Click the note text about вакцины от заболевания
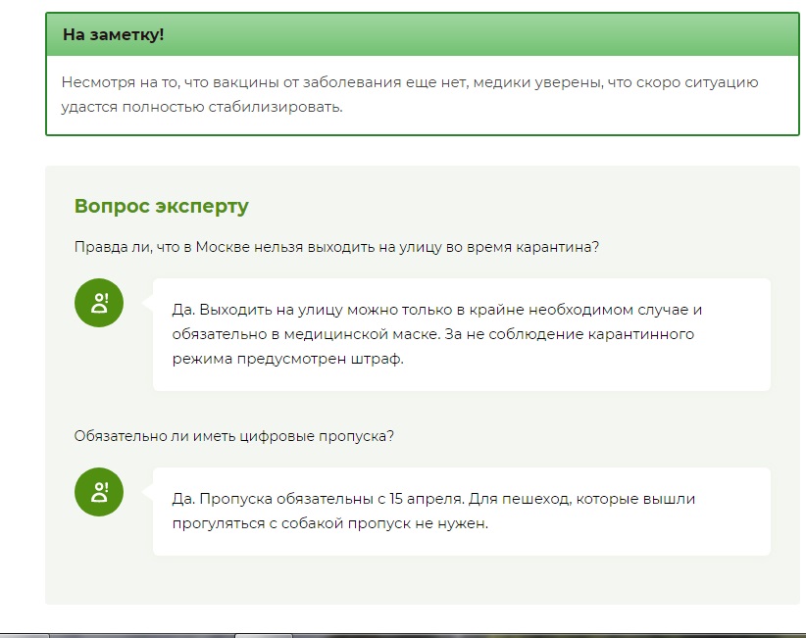This screenshot has height=638, width=806. [x=410, y=94]
